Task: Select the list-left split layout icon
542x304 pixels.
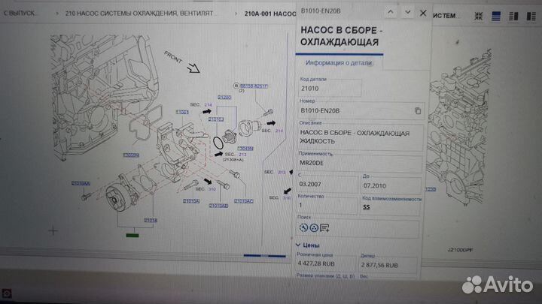Action: coord(513,17)
